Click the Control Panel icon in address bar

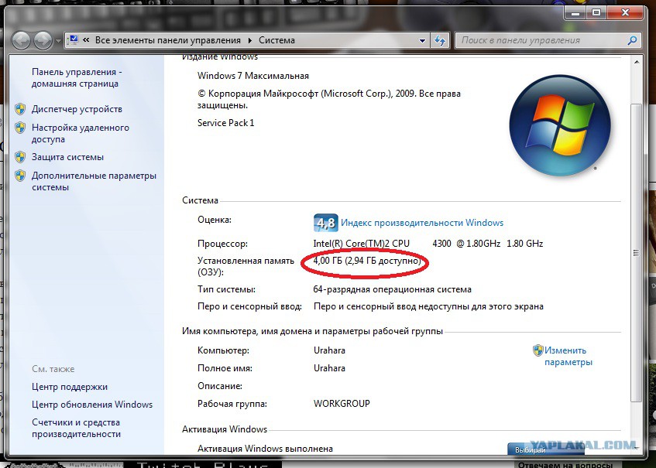click(x=74, y=40)
